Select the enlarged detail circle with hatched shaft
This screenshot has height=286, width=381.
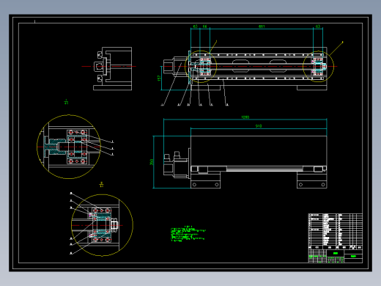69,147
